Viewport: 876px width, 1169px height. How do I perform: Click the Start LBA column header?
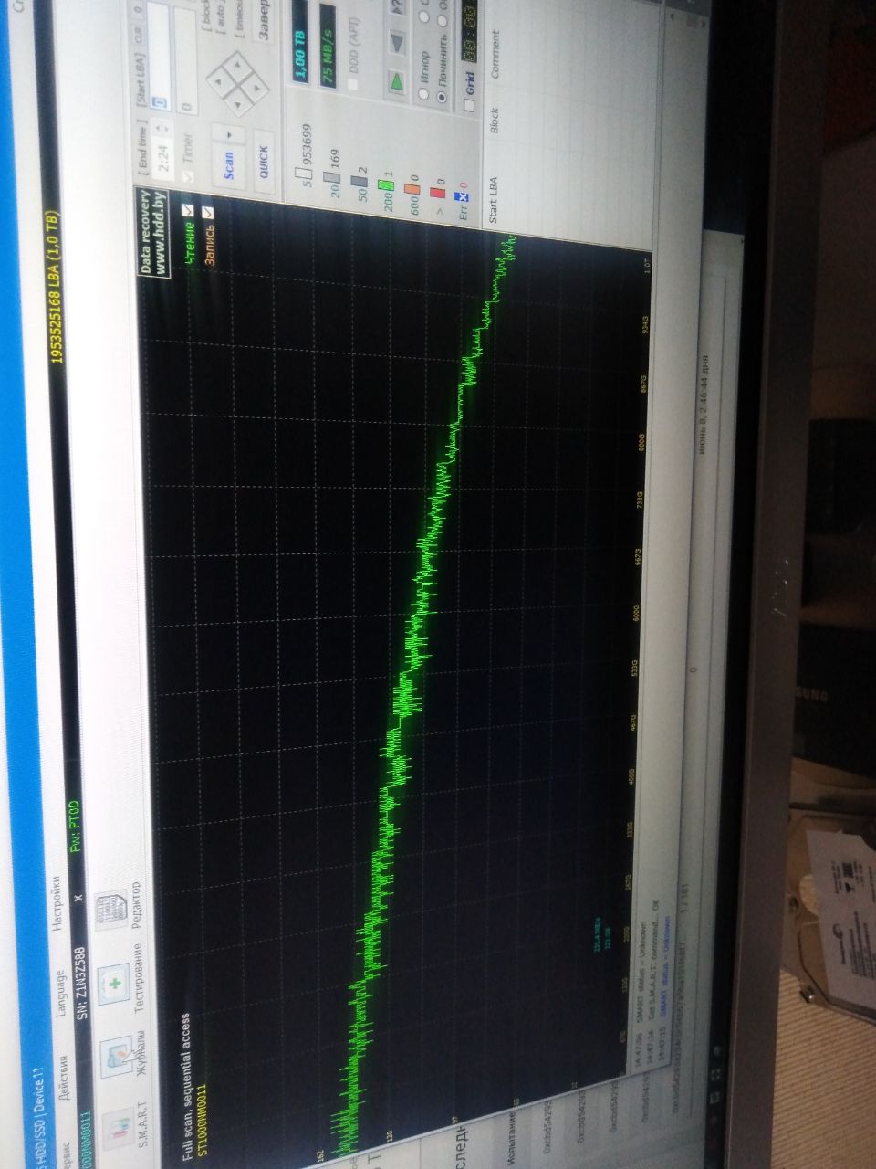point(494,201)
